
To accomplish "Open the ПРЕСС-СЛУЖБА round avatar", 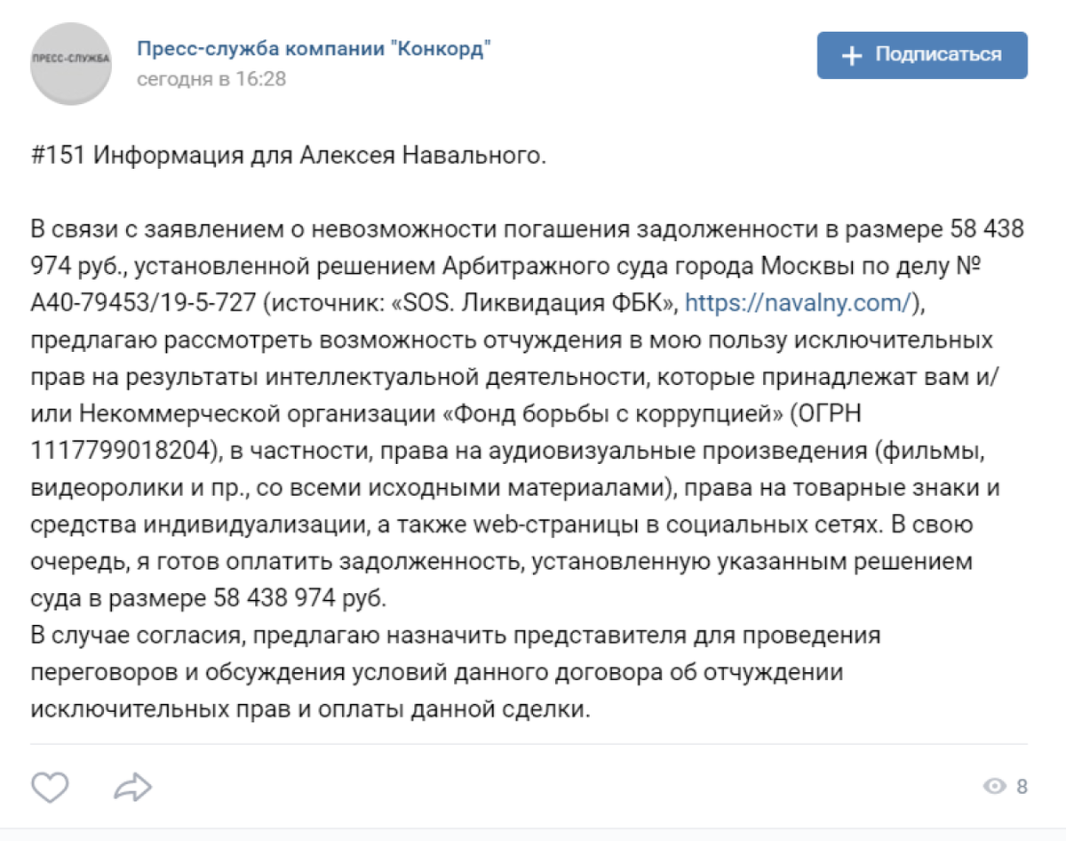I will 71,63.
